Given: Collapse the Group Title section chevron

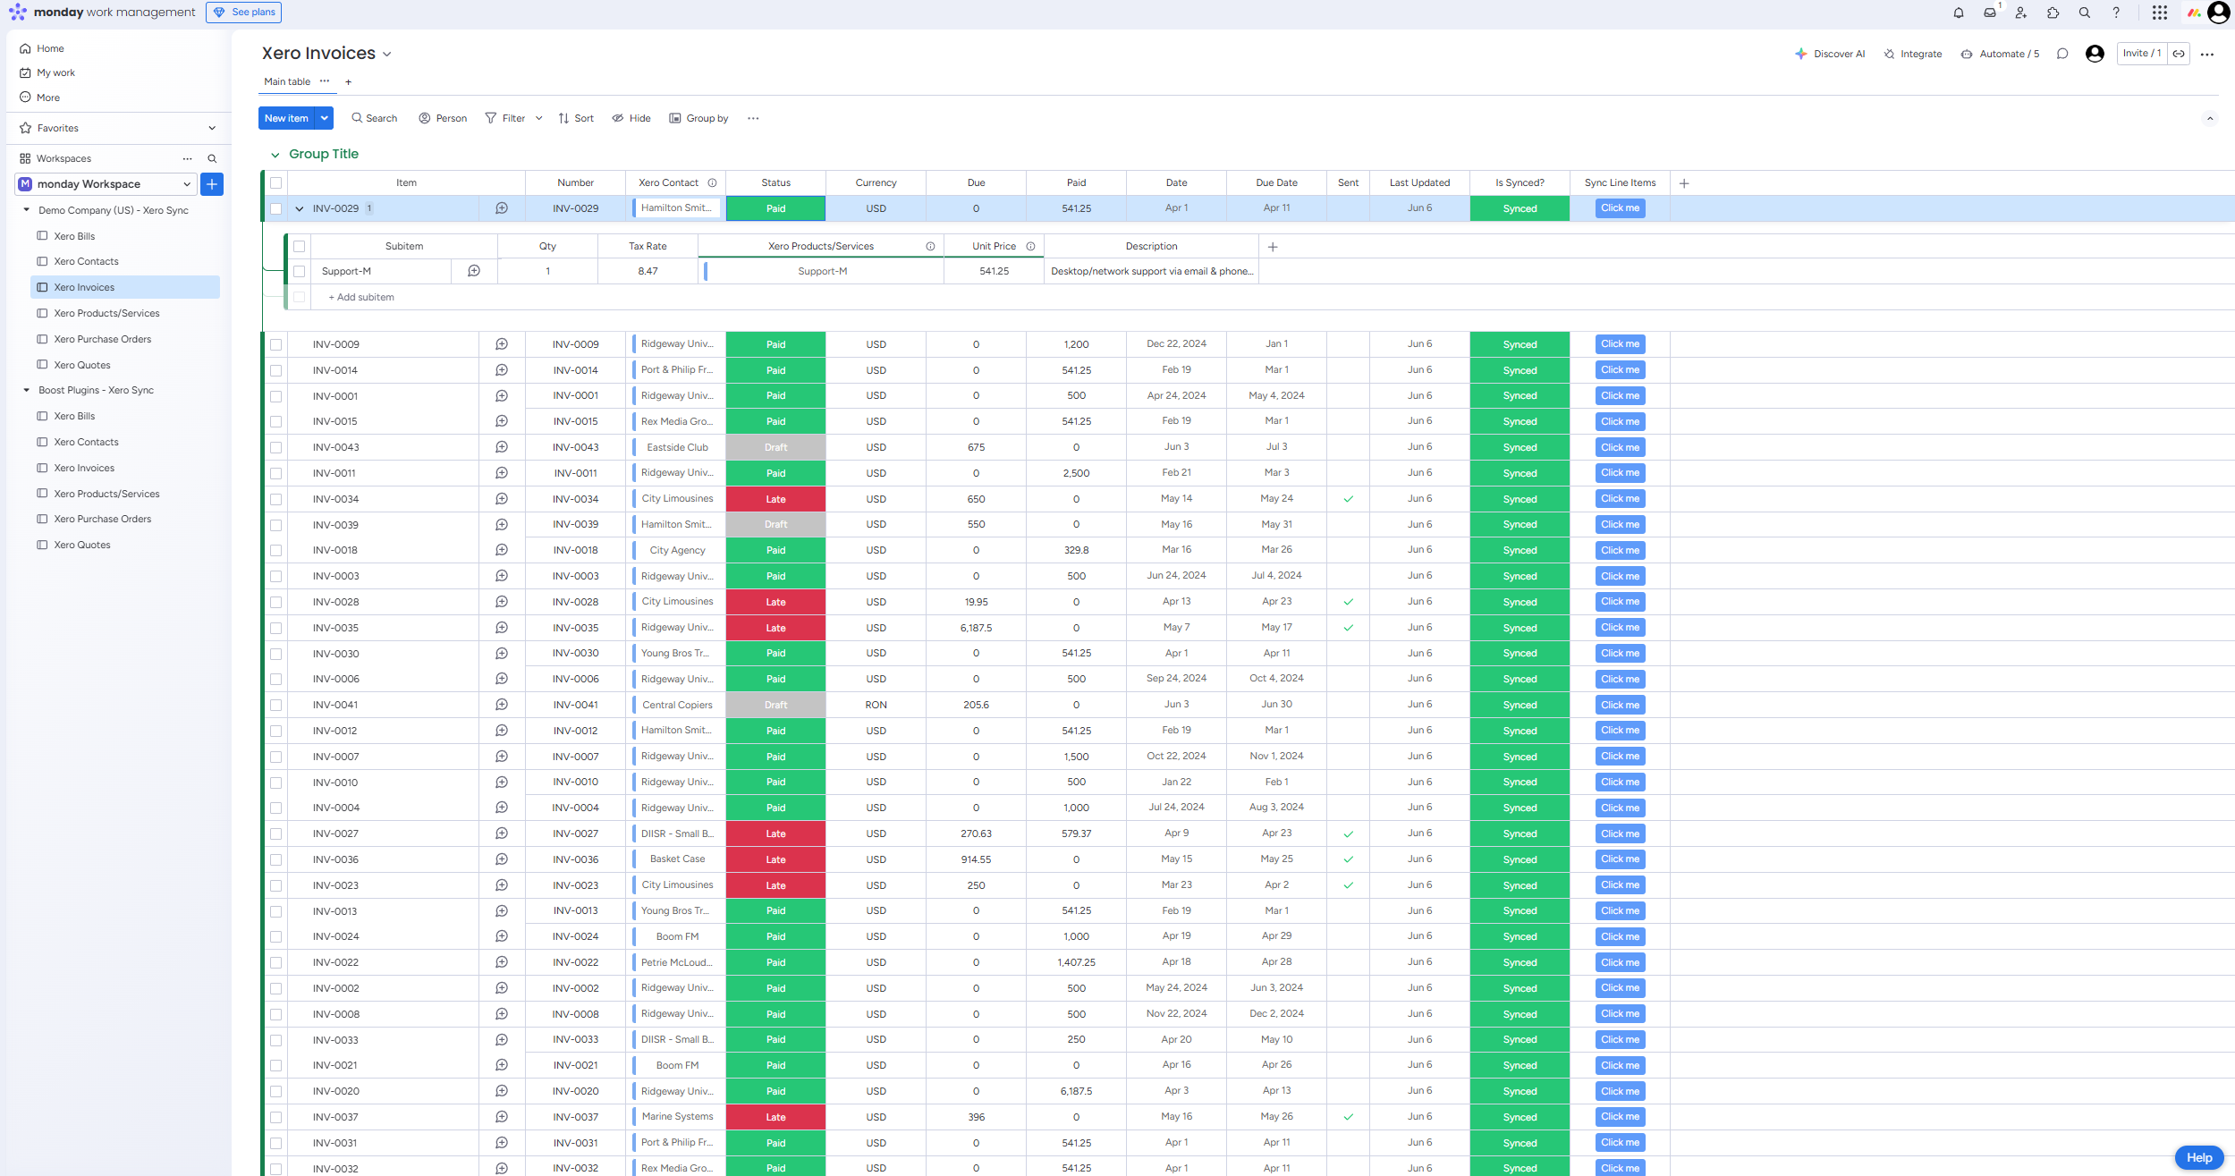Looking at the screenshot, I should pyautogui.click(x=275, y=154).
